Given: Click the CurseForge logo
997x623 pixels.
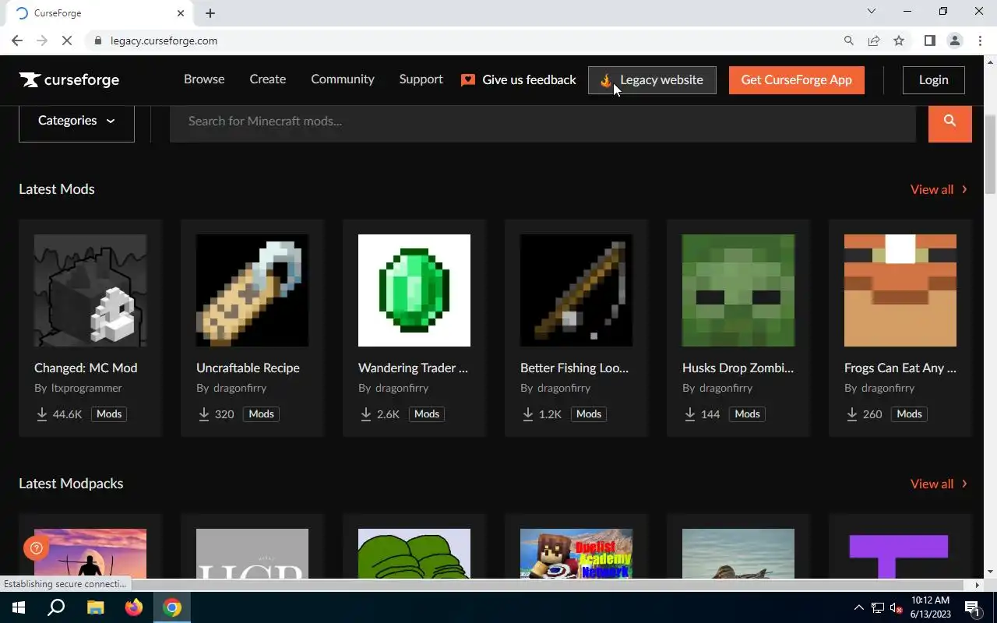Looking at the screenshot, I should [69, 79].
